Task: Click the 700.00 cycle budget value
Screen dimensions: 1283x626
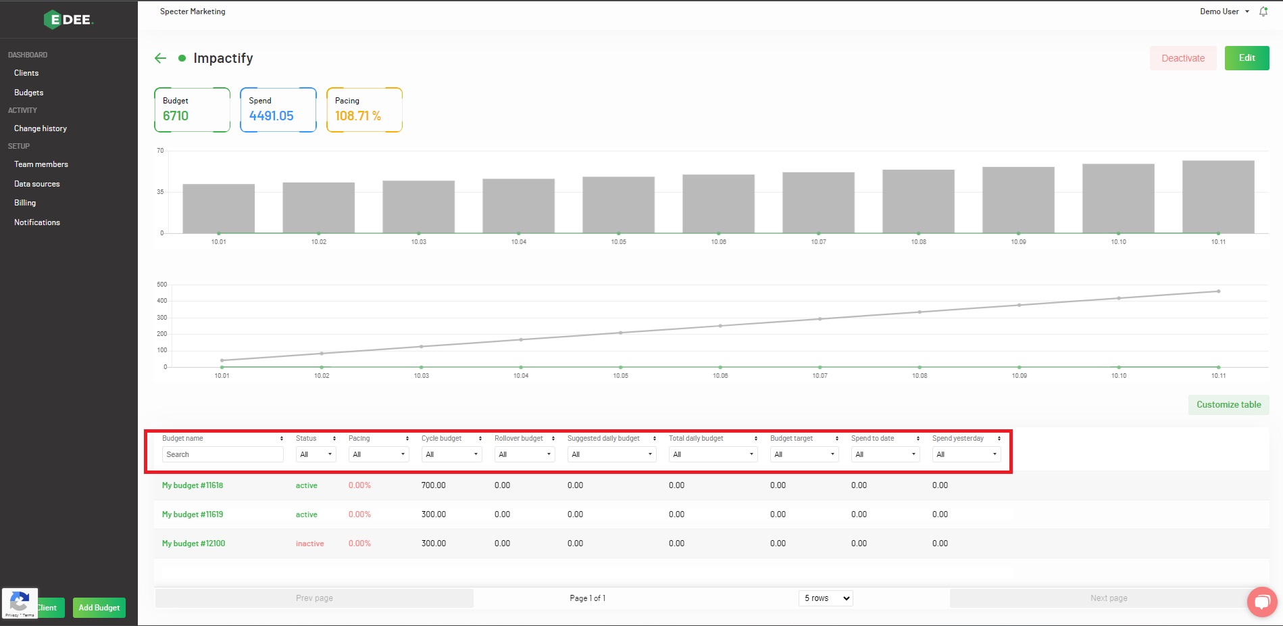Action: [x=434, y=485]
